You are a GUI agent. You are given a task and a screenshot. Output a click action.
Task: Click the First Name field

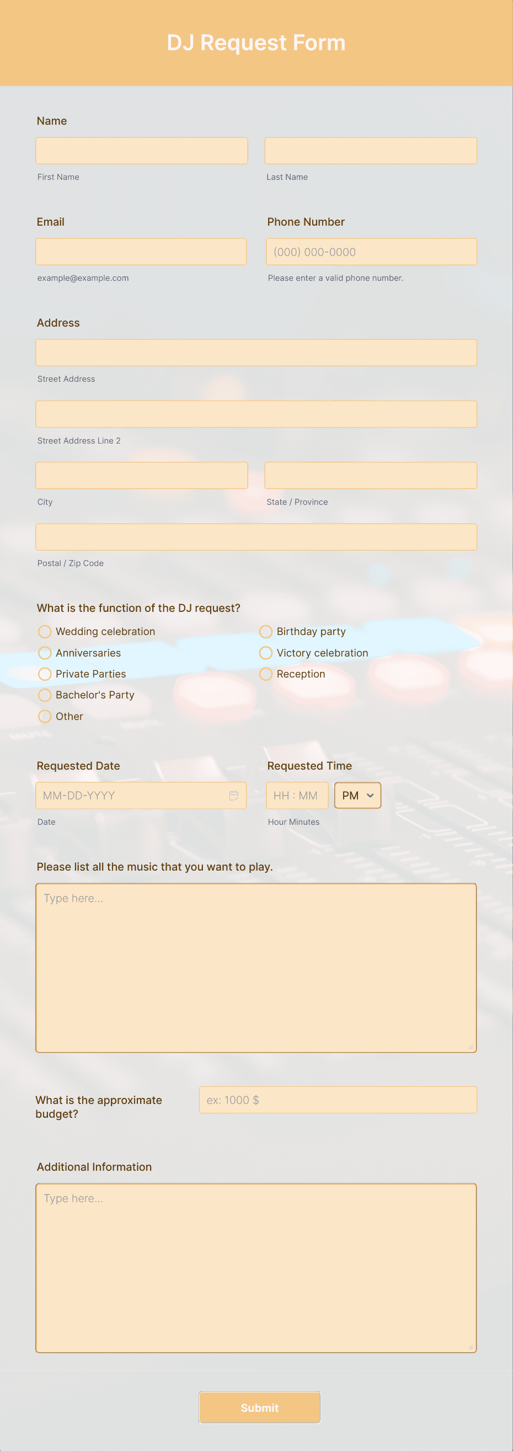click(141, 151)
